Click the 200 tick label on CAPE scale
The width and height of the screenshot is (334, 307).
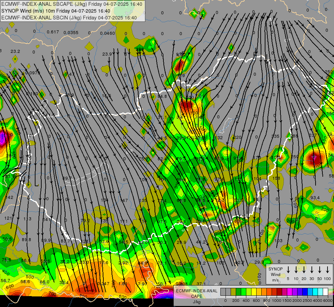click(236, 301)
